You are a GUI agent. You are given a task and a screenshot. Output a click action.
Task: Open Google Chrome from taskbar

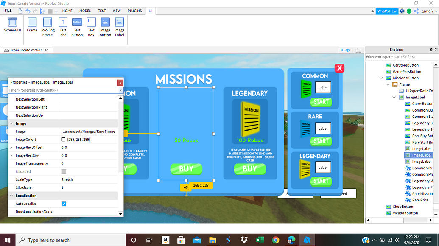(276, 240)
